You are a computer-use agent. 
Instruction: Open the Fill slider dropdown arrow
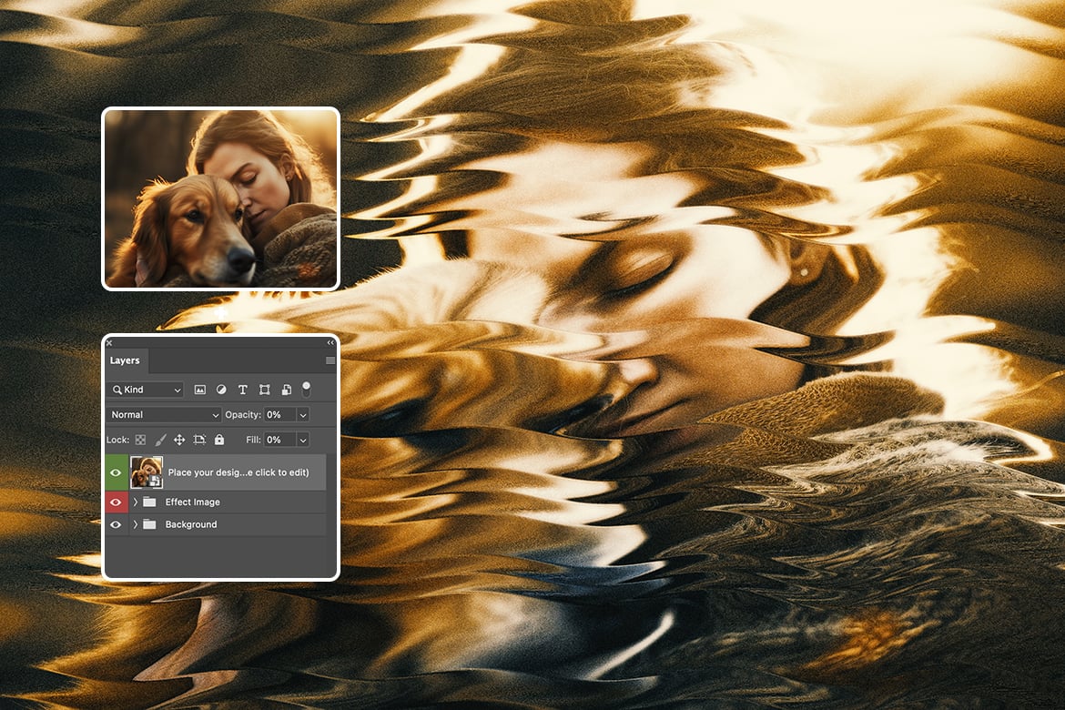(303, 440)
